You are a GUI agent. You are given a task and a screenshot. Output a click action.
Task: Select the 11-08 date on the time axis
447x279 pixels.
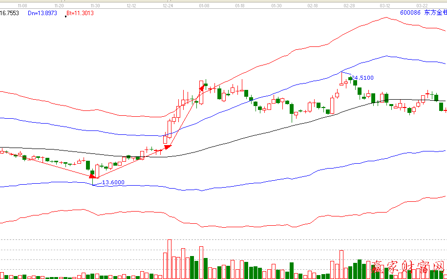point(22,5)
